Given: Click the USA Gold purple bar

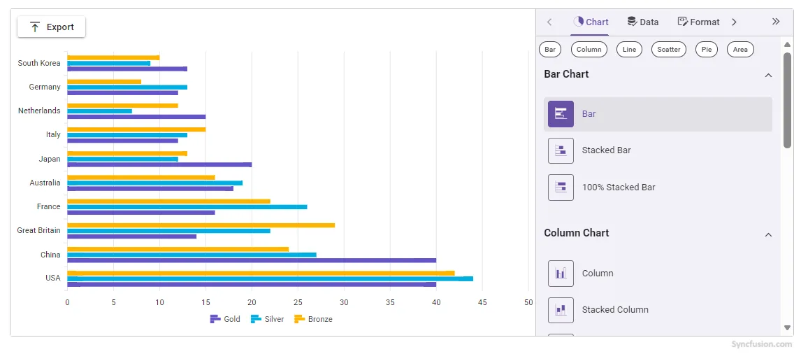Looking at the screenshot, I should pyautogui.click(x=252, y=285).
